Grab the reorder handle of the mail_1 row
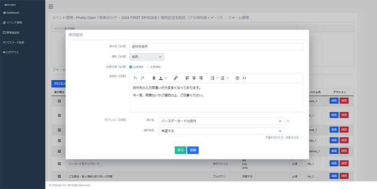 (59, 130)
